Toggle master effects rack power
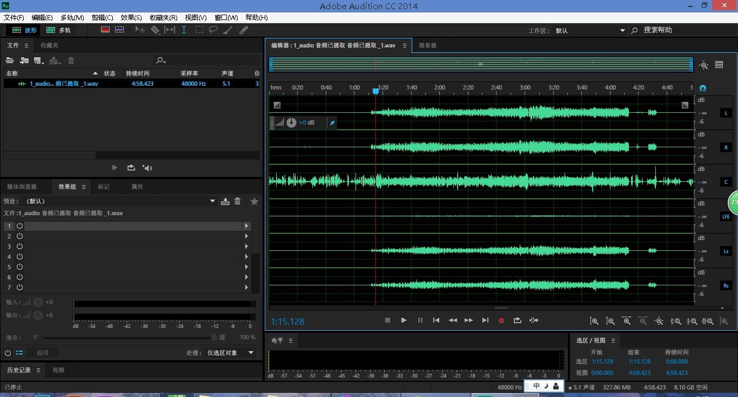Image resolution: width=738 pixels, height=397 pixels. pos(8,353)
